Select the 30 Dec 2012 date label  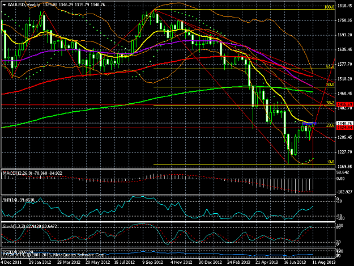coord(210,262)
